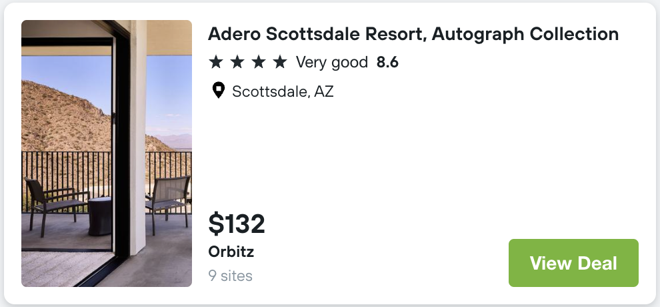Click the right chair in hotel photo
The height and width of the screenshot is (307, 660).
coord(168,199)
